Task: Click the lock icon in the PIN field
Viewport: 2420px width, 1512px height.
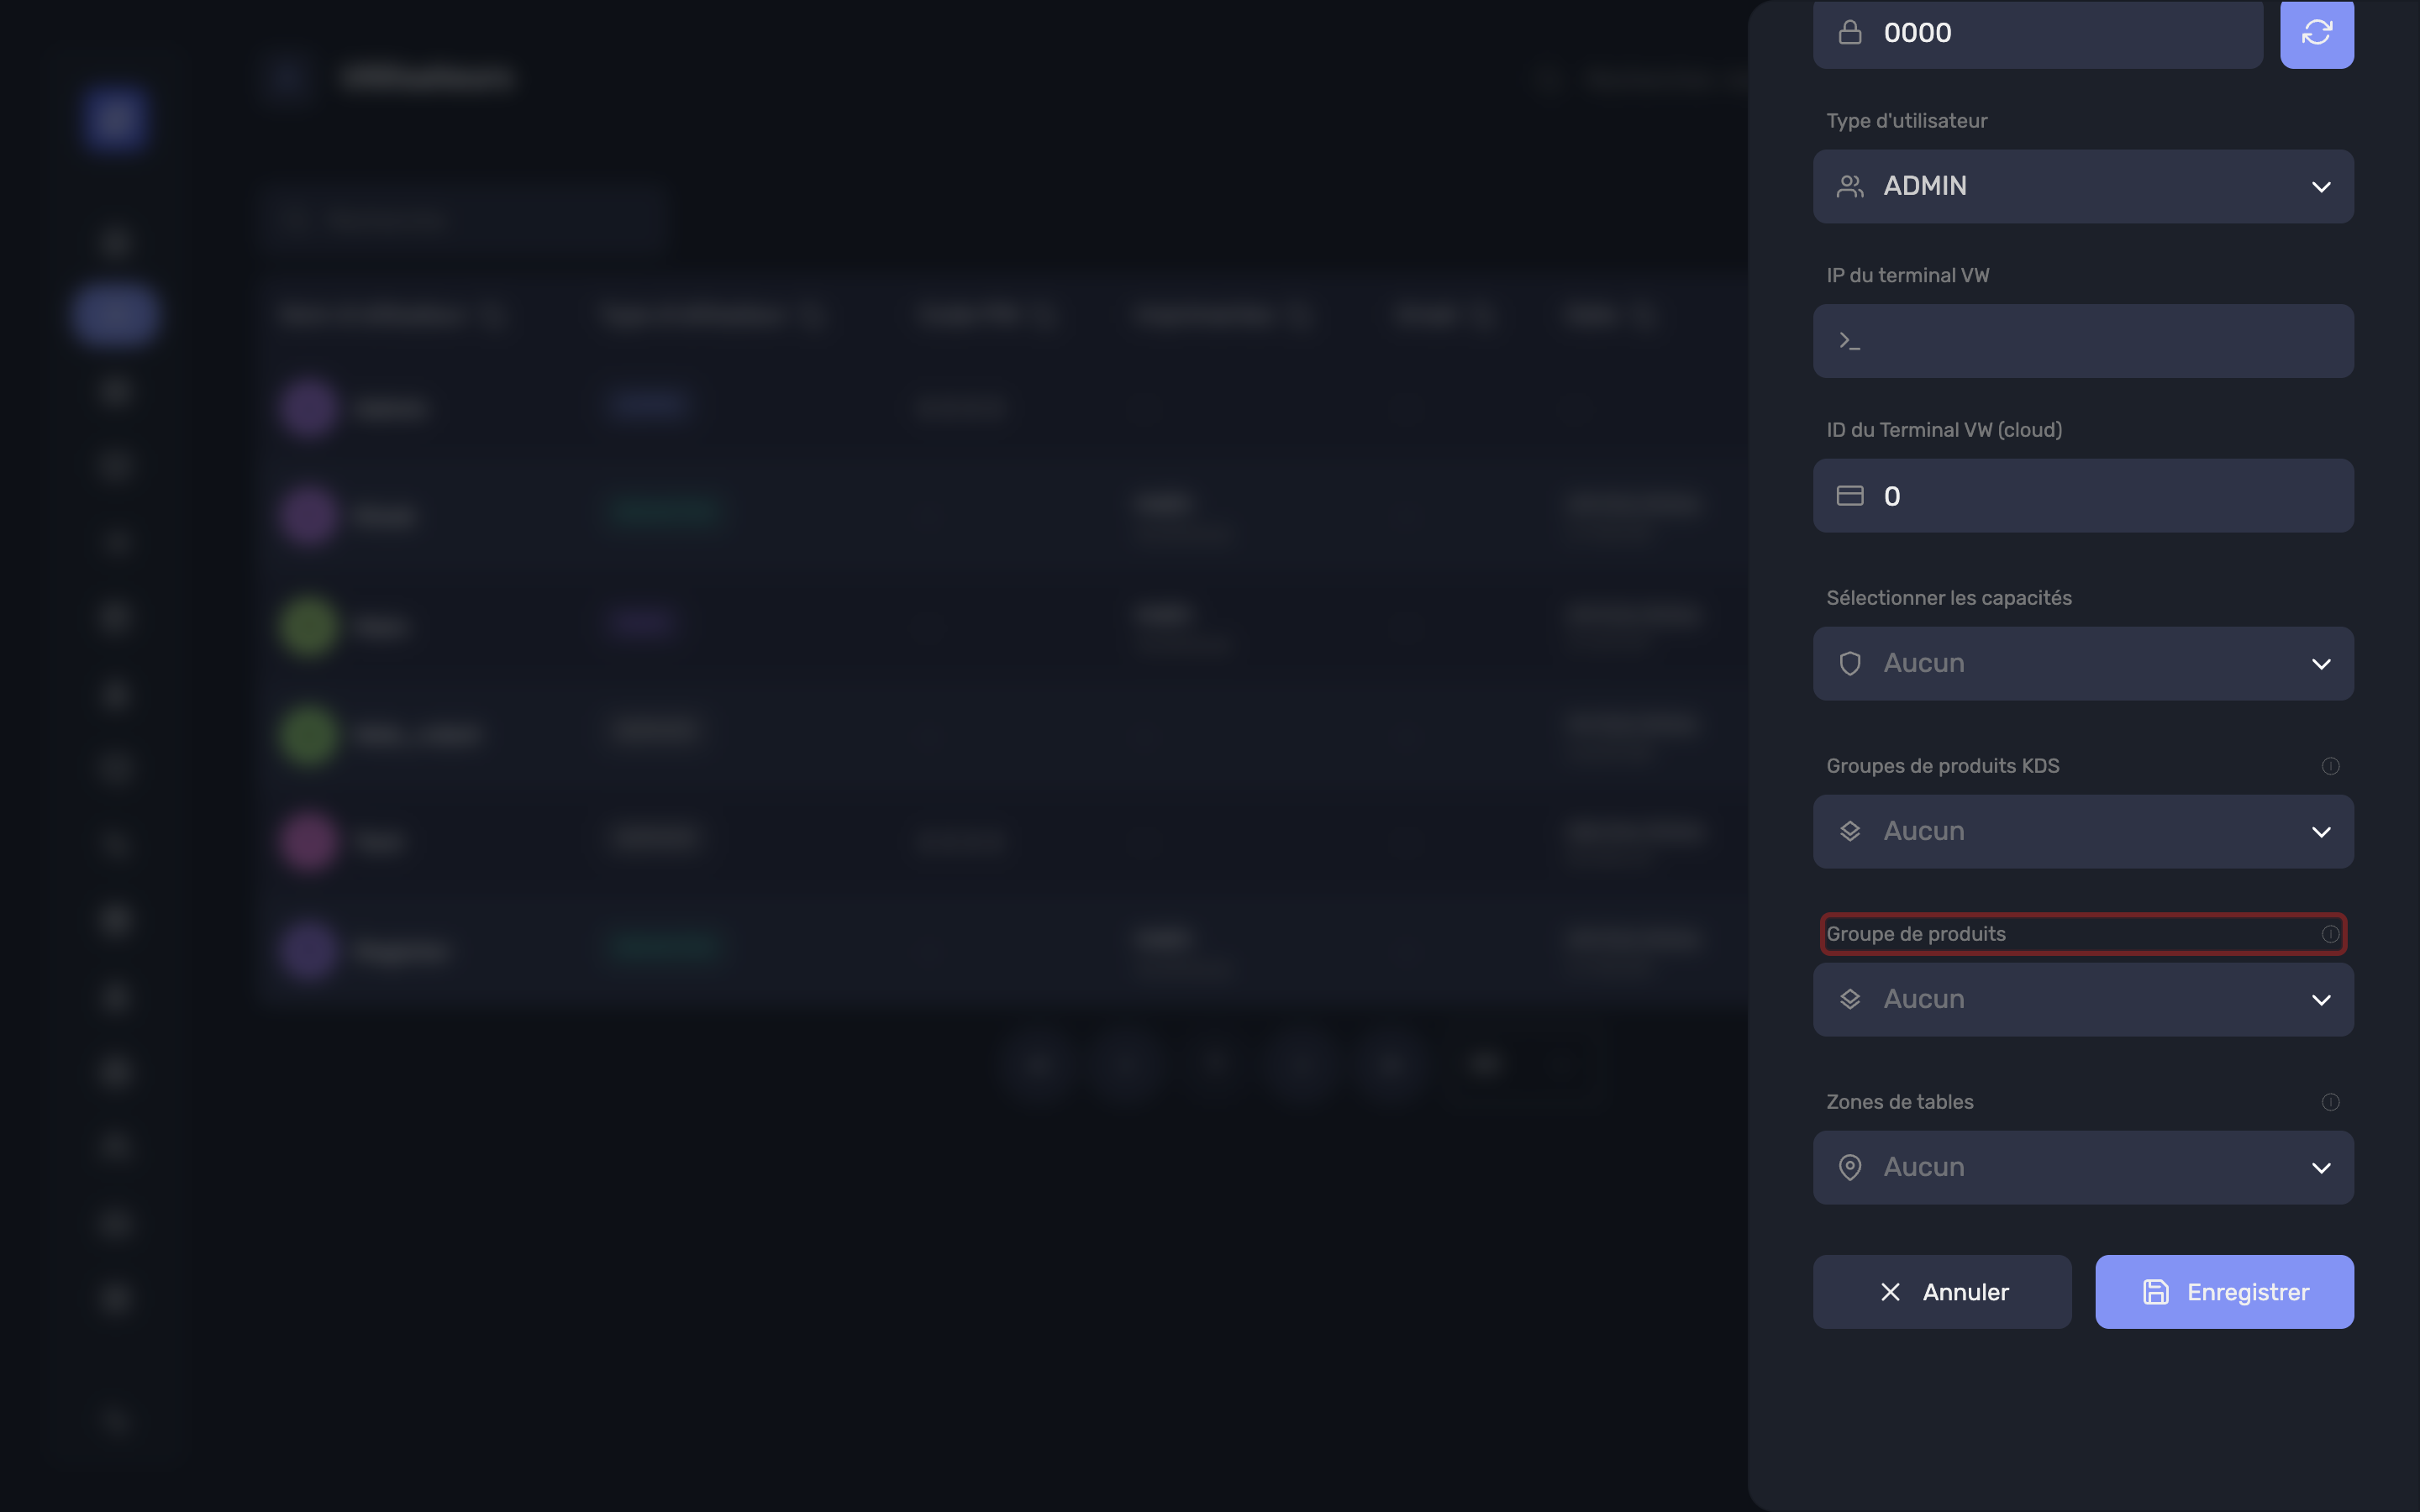Action: 1850,33
